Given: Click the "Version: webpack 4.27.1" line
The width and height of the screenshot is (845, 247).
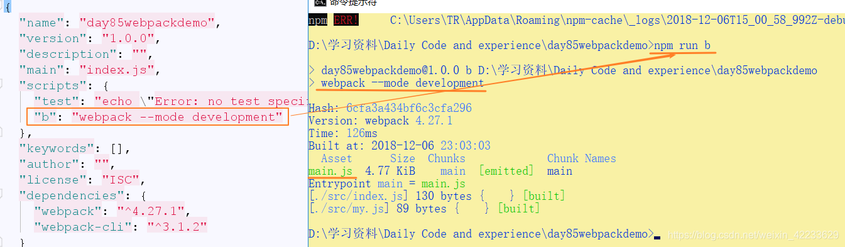Looking at the screenshot, I should (381, 121).
